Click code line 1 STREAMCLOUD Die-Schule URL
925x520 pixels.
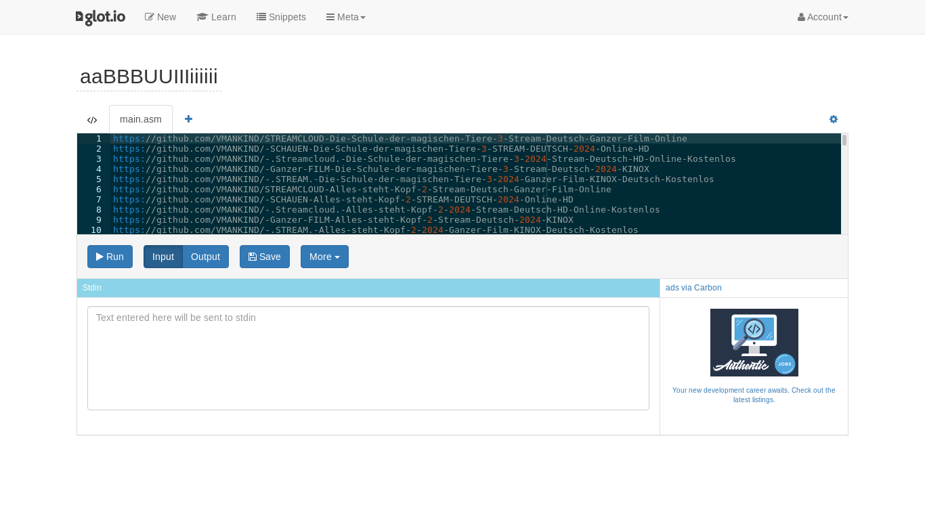click(400, 139)
